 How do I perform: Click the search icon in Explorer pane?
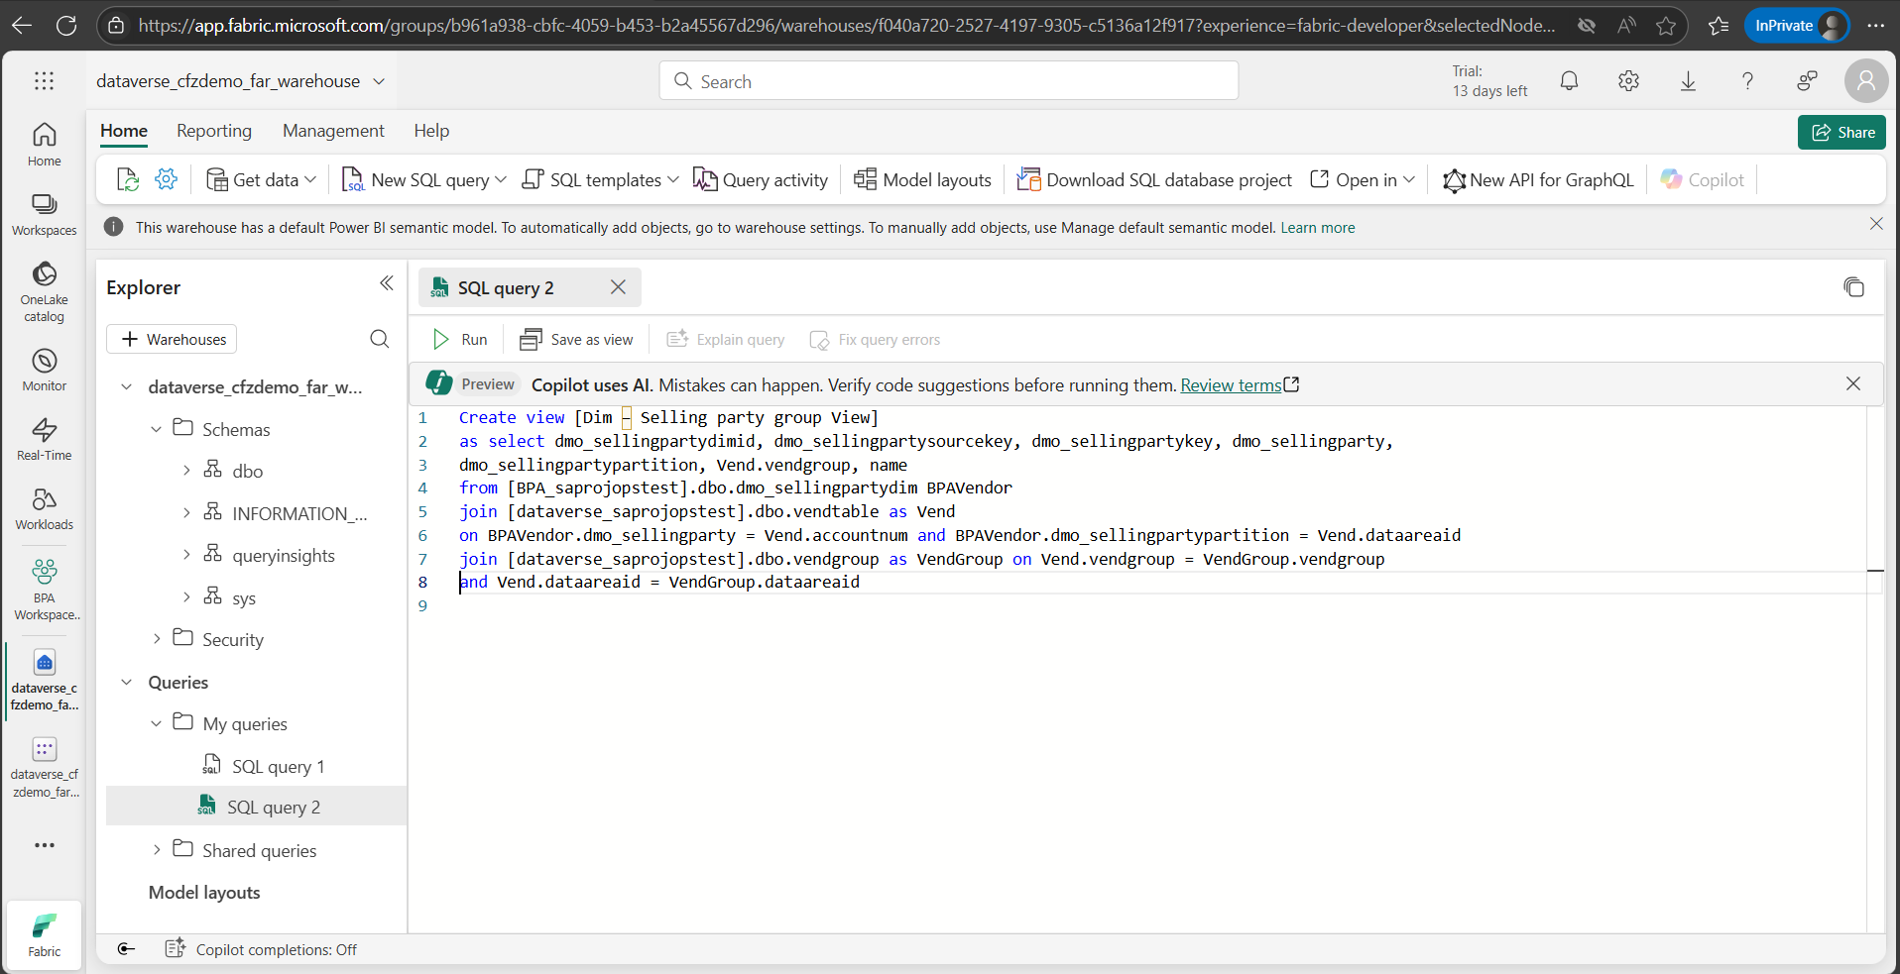click(x=379, y=340)
